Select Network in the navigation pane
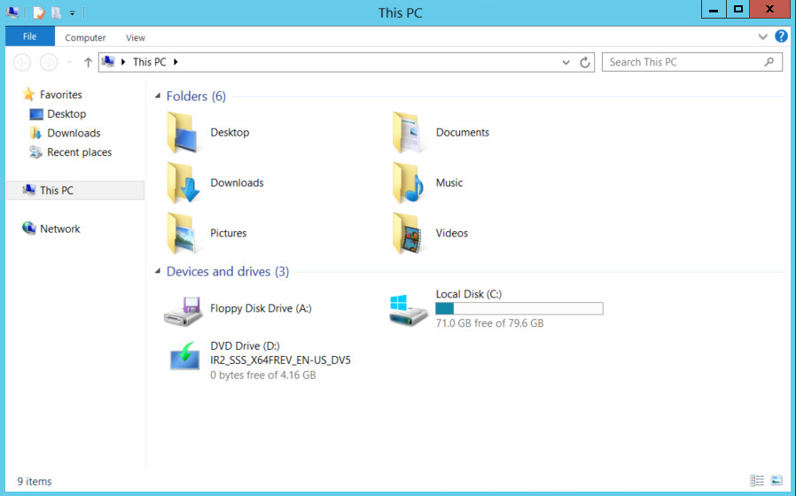The image size is (796, 496). pos(59,229)
